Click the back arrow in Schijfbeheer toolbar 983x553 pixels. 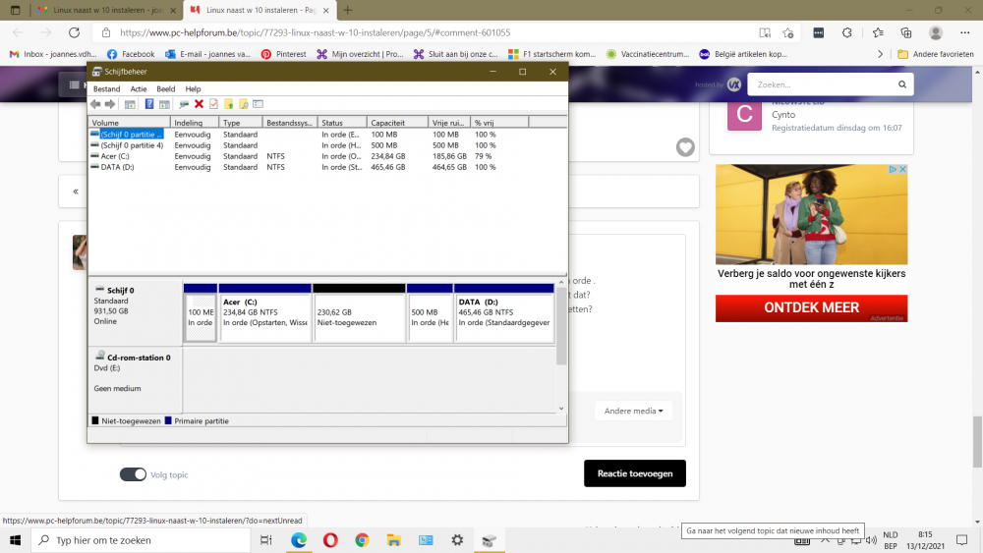[95, 104]
